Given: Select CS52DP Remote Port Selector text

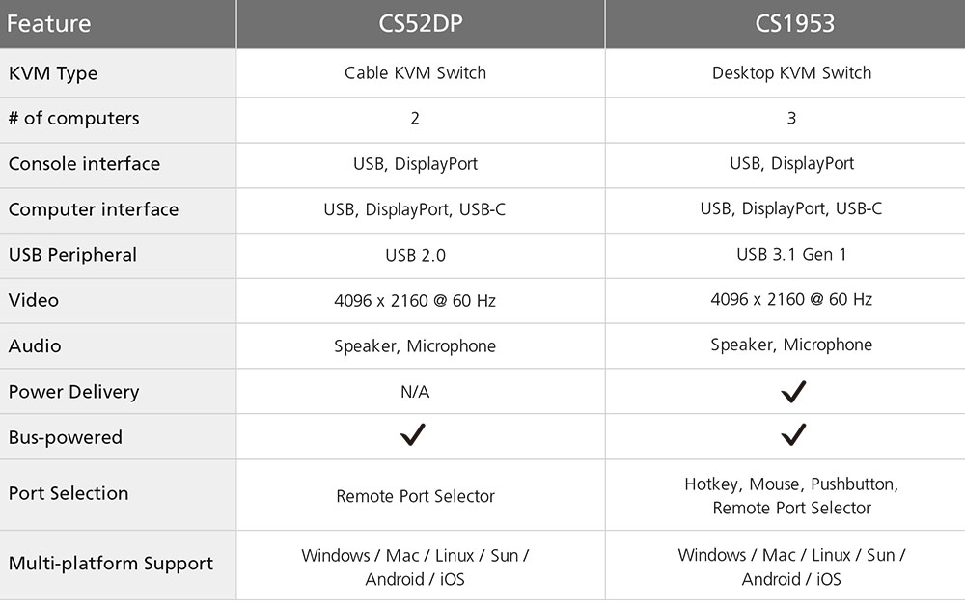Looking at the screenshot, I should [415, 496].
